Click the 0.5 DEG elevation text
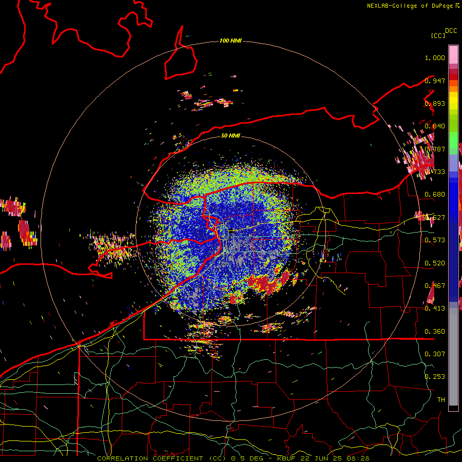Screen dimensions: 462x462 click(x=248, y=458)
